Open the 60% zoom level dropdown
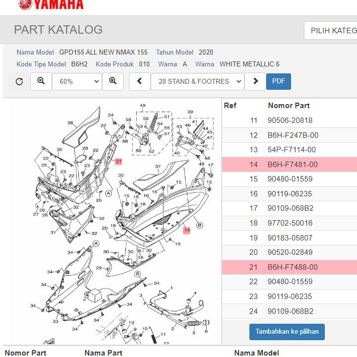The width and height of the screenshot is (357, 357). click(x=77, y=81)
